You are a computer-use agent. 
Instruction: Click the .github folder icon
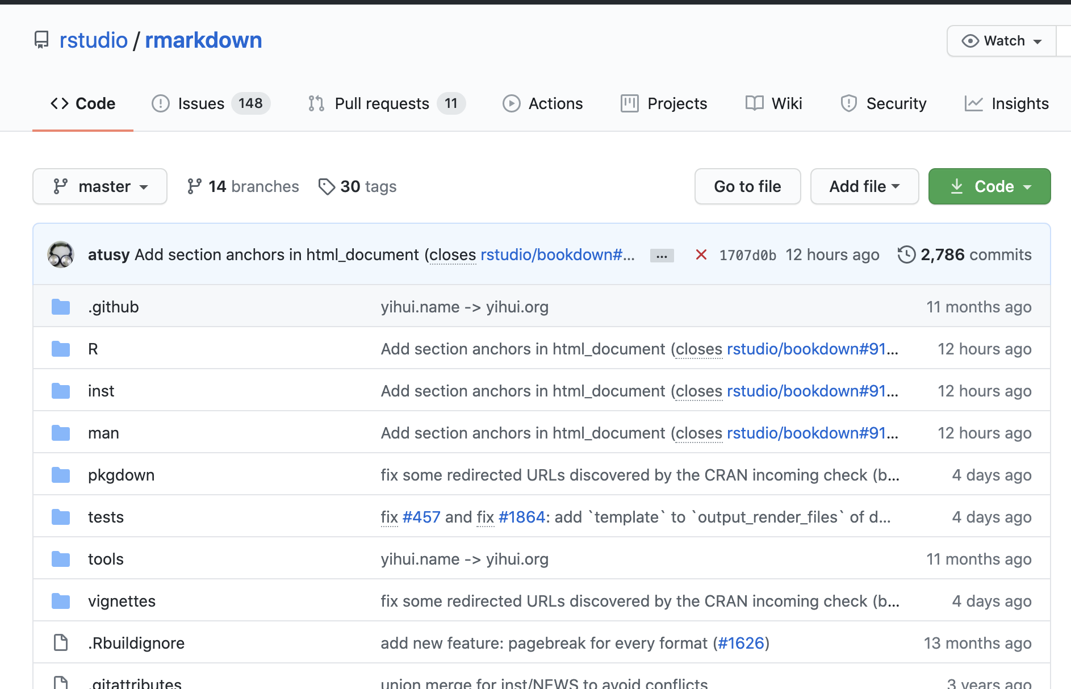[x=61, y=307]
